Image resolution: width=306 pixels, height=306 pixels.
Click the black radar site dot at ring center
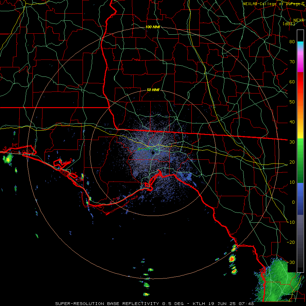pos(153,153)
